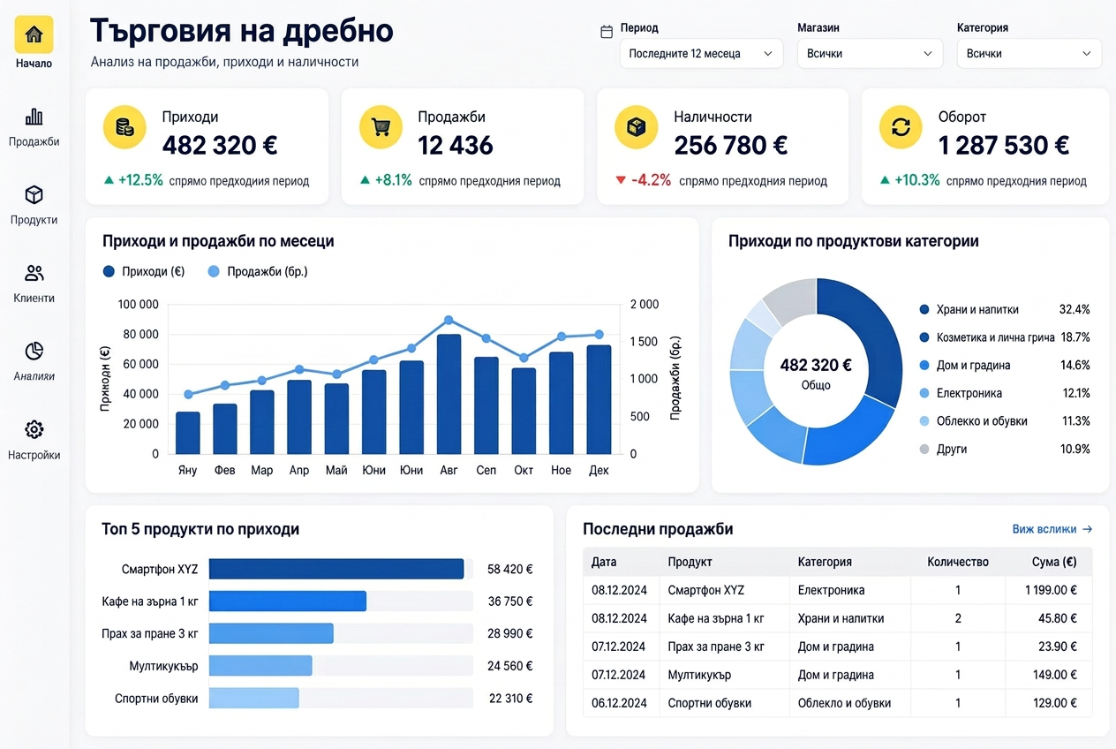1116x749 pixels.
Task: Click the 32.4% category percentage
Action: click(x=1075, y=309)
